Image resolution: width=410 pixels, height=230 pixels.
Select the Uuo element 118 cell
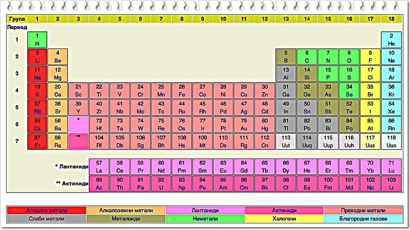coord(391,142)
